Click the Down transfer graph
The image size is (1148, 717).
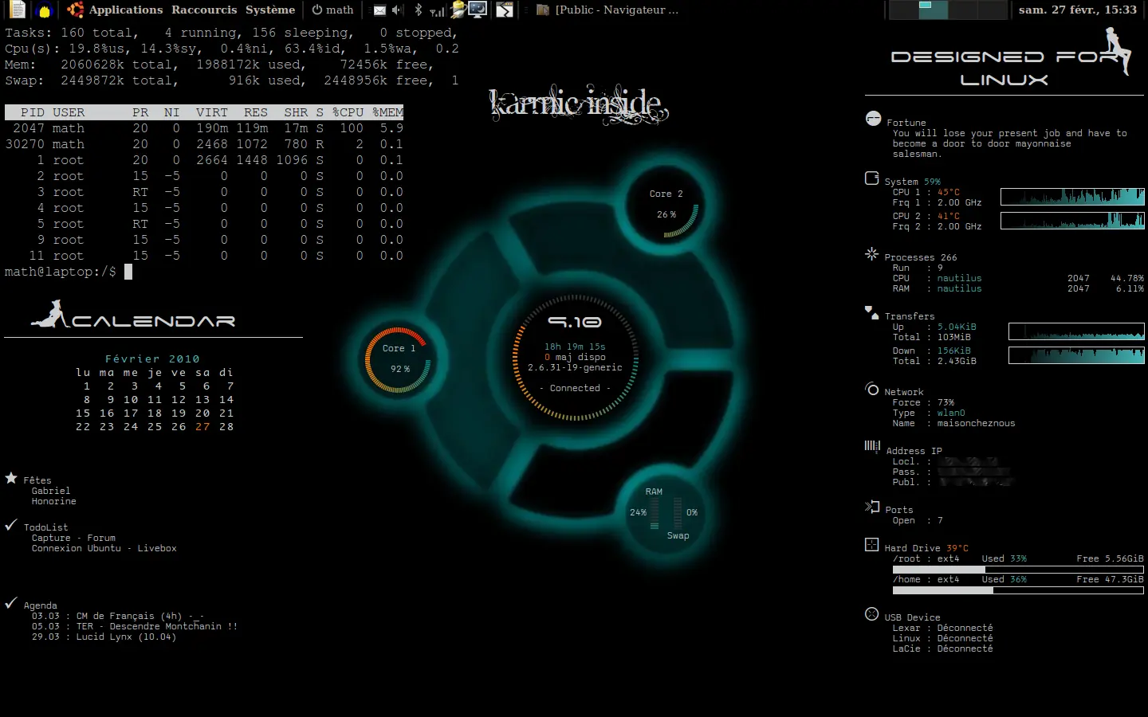tap(1076, 355)
